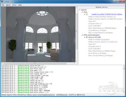Select the GeForce GTX 680 device name

[94, 37]
